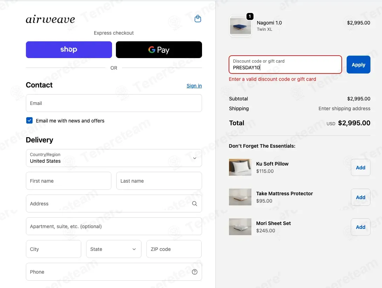Choose Google Pay express checkout

(x=159, y=50)
